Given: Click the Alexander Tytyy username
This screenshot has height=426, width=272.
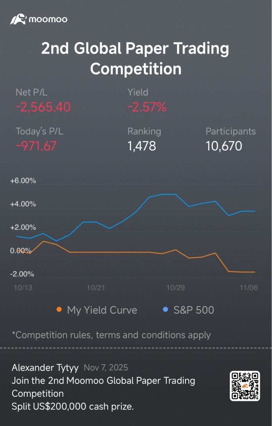Looking at the screenshot, I should [45, 368].
